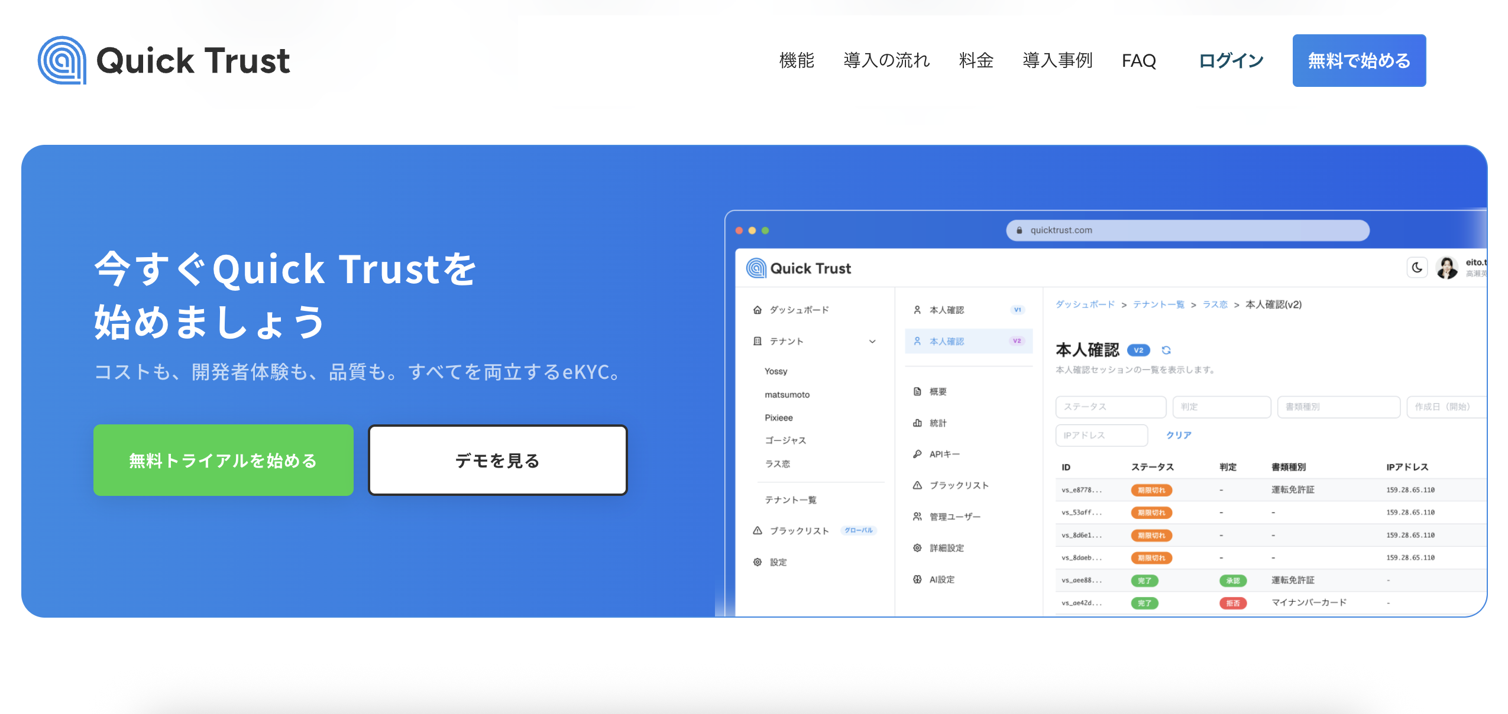The height and width of the screenshot is (714, 1508).
Task: Click the Quick Trust logo icon in header
Action: click(x=62, y=60)
